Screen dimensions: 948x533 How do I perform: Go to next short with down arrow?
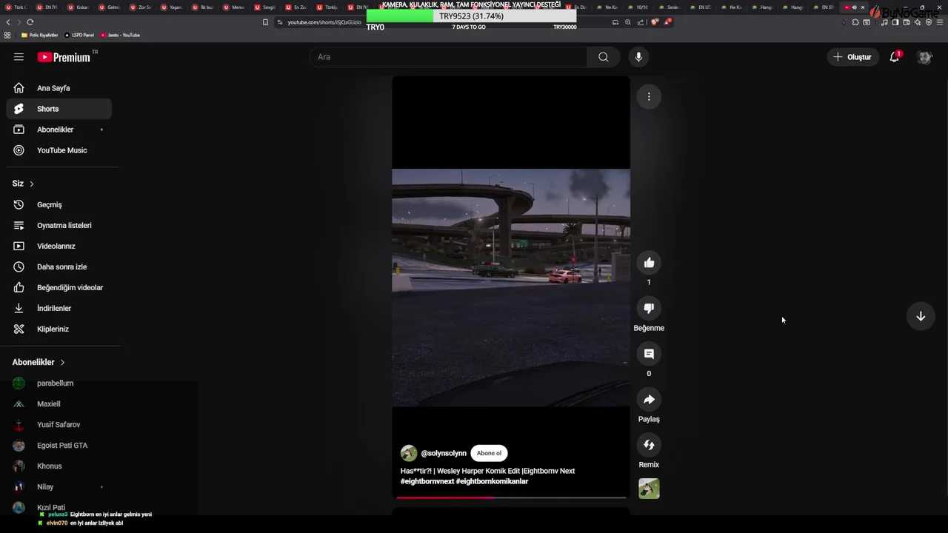(921, 316)
